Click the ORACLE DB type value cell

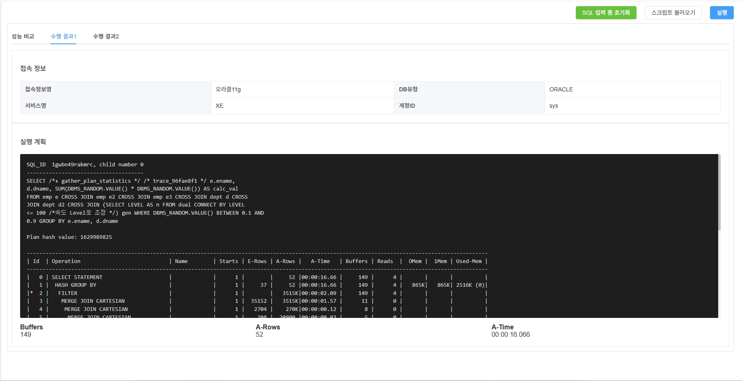point(561,89)
